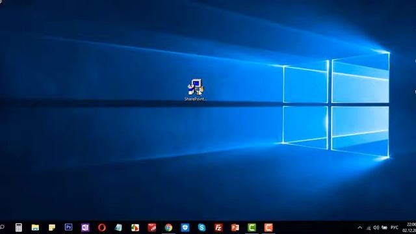Launch the Opera browser from the taskbar
416x234 pixels.
(x=102, y=227)
